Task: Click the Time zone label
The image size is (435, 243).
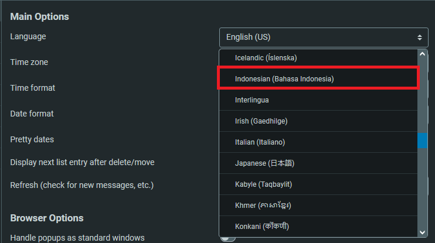Action: click(29, 62)
